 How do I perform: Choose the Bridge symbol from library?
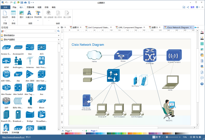(30, 116)
